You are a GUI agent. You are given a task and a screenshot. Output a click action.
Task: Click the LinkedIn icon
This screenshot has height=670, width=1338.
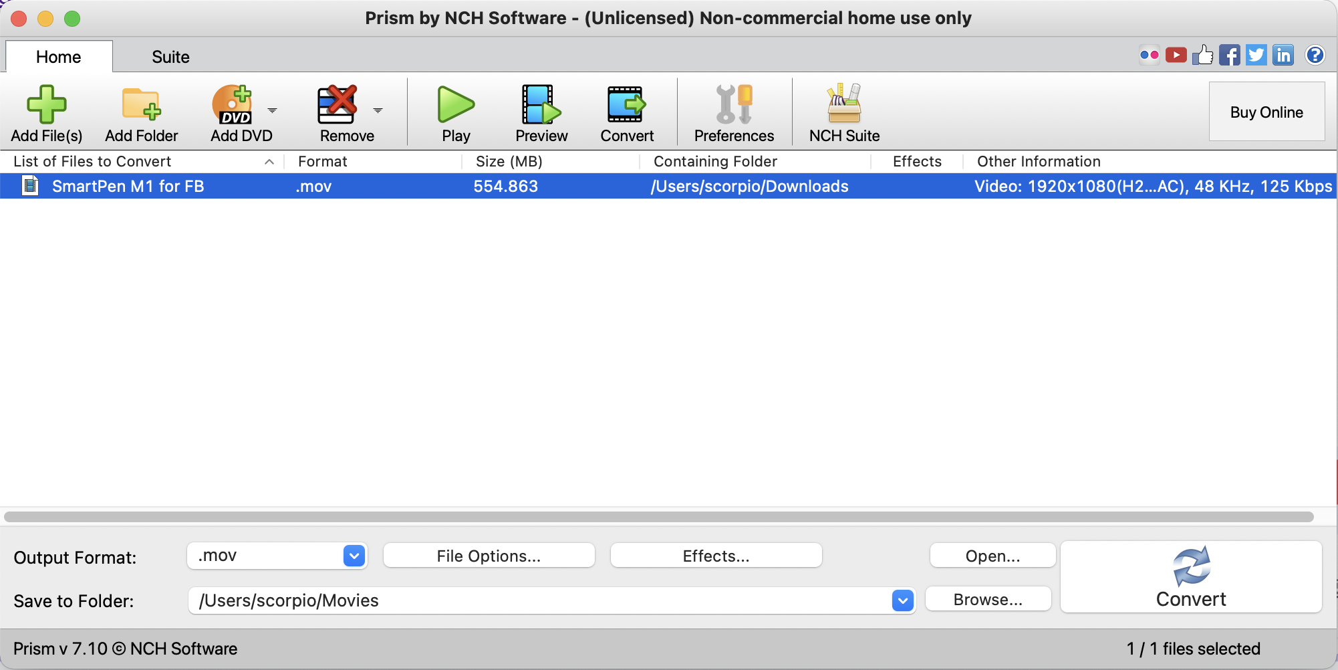click(1283, 55)
